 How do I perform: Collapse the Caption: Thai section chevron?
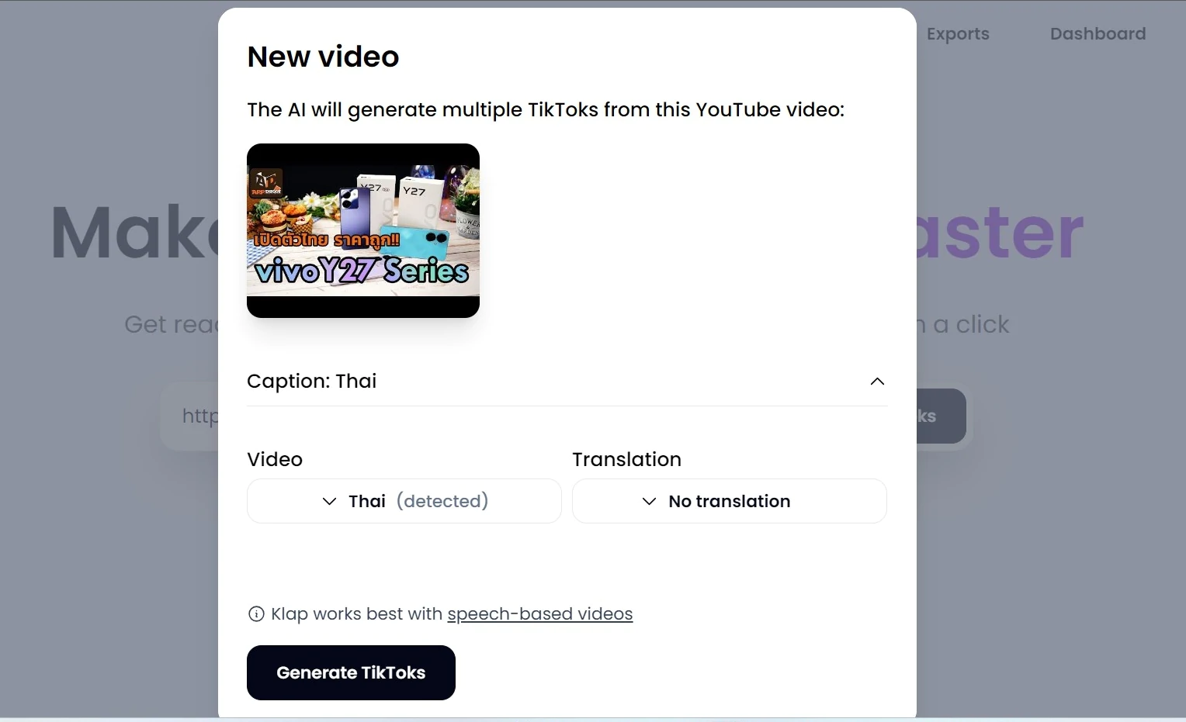(877, 381)
